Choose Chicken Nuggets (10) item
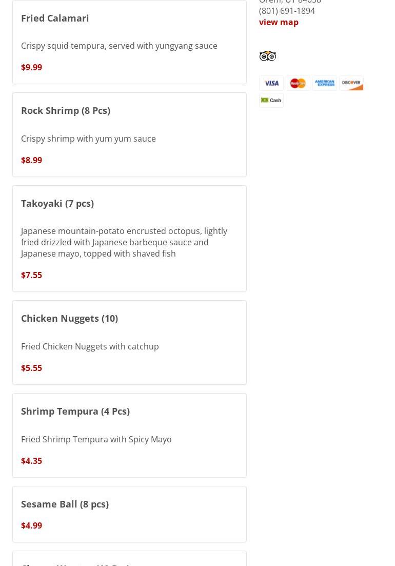 click(69, 318)
